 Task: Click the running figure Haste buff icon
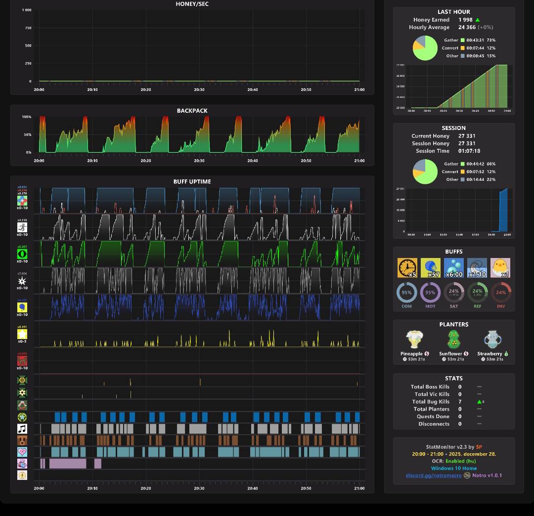[x=22, y=227]
